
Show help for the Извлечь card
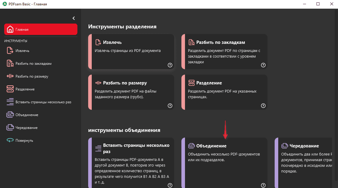(170, 65)
